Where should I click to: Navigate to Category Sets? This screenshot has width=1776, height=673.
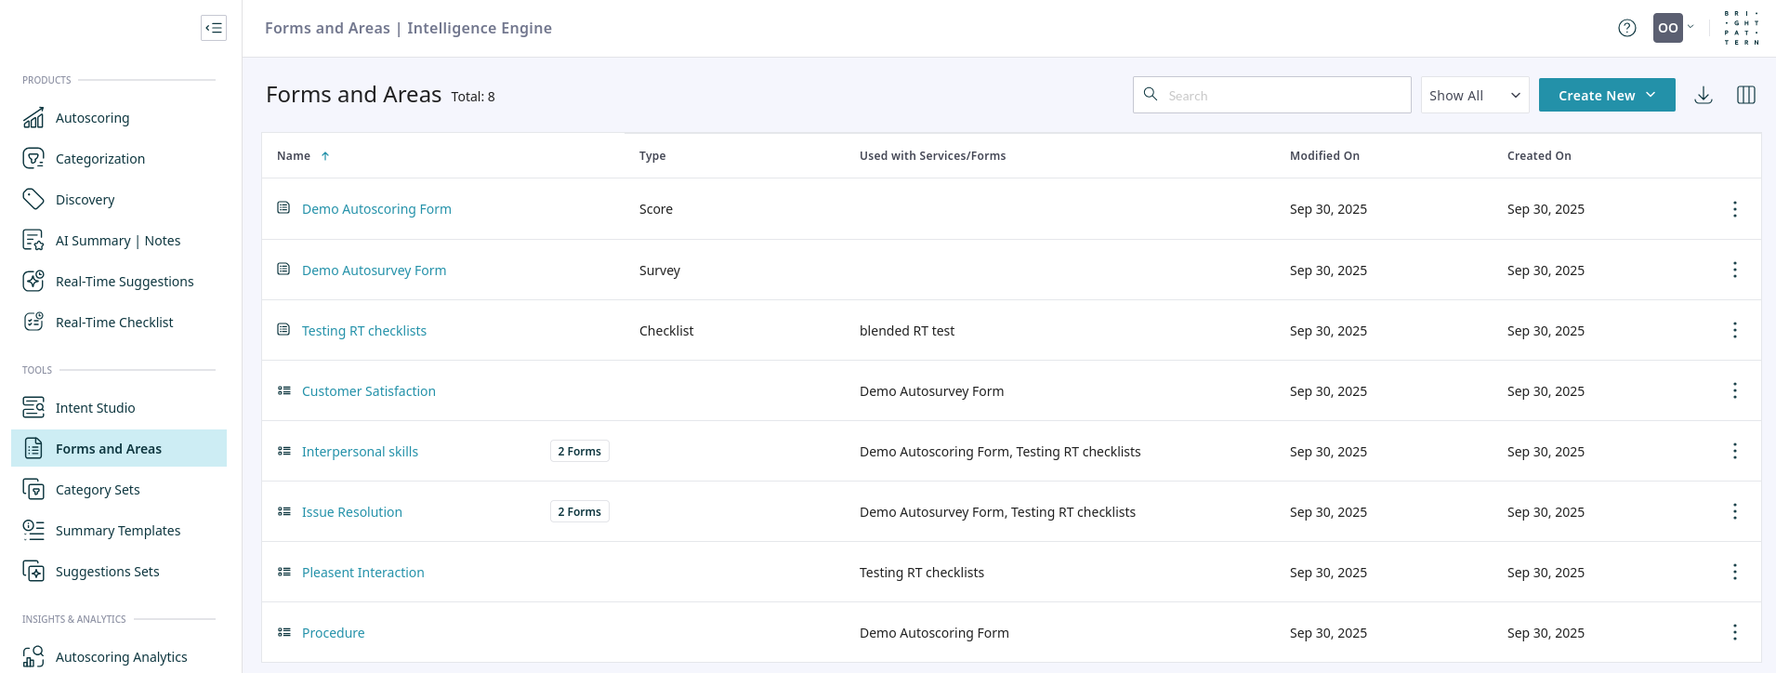[x=98, y=490]
